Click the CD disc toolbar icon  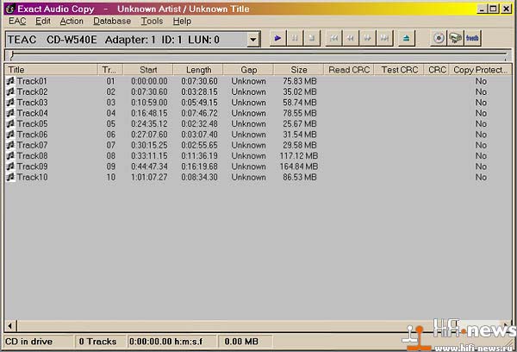click(x=439, y=39)
